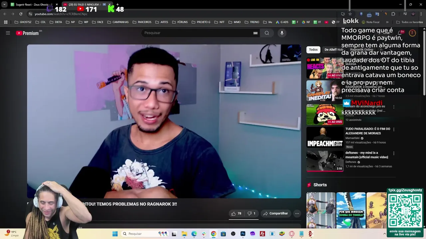The width and height of the screenshot is (426, 239).
Task: Click the taskbar Pesquisar search box
Action: coord(145,234)
